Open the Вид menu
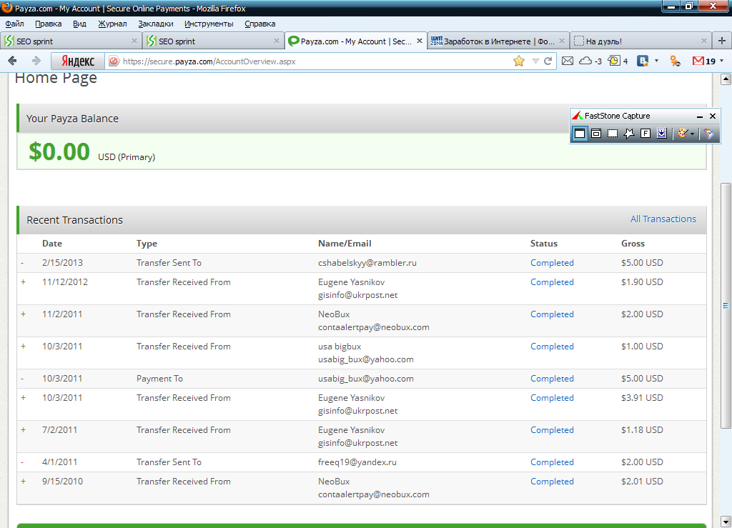This screenshot has height=528, width=732. (x=79, y=24)
